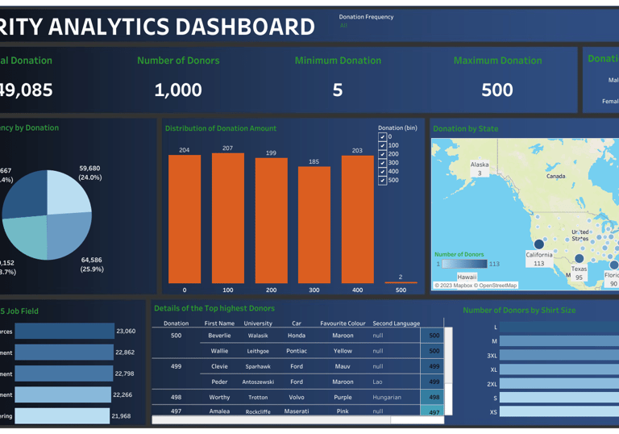The width and height of the screenshot is (619, 434).
Task: Select the Lao second language cell
Action: click(x=377, y=382)
